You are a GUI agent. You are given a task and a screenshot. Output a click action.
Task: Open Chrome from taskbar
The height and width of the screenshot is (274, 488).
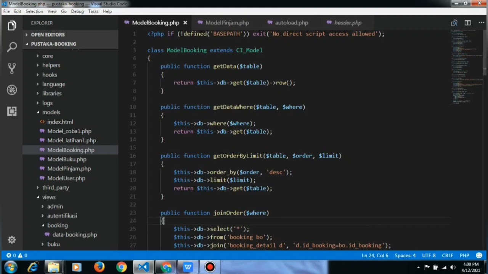click(x=121, y=267)
